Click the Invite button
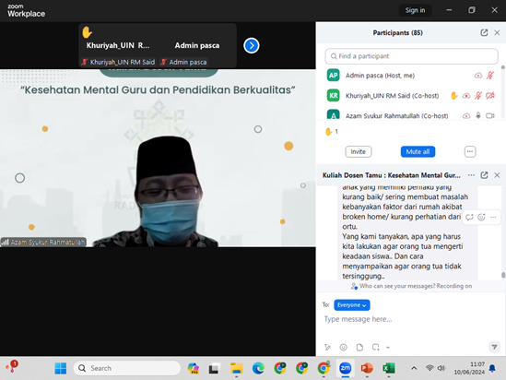Screen dimensions: 506x380 pos(359,151)
